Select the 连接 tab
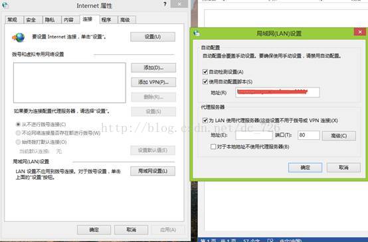The height and width of the screenshot is (242, 368). click(x=90, y=19)
